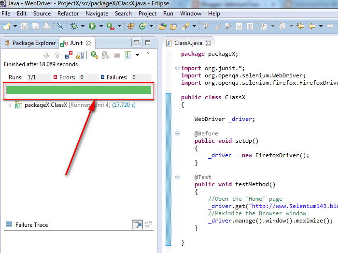Click the Save icon in toolbar
Viewport: 338px width, 253px height.
pos(24,26)
